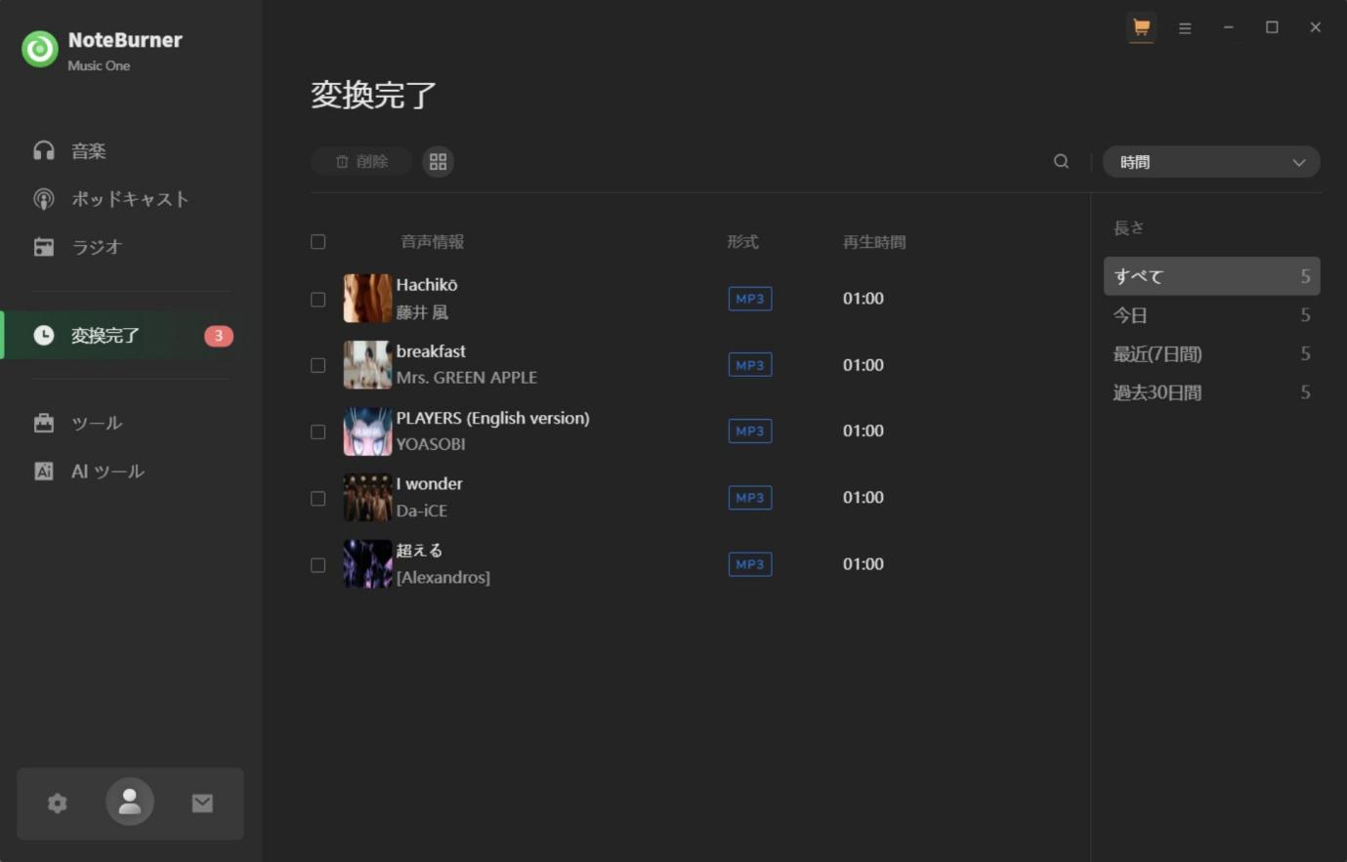Open settings gear icon

(x=58, y=803)
